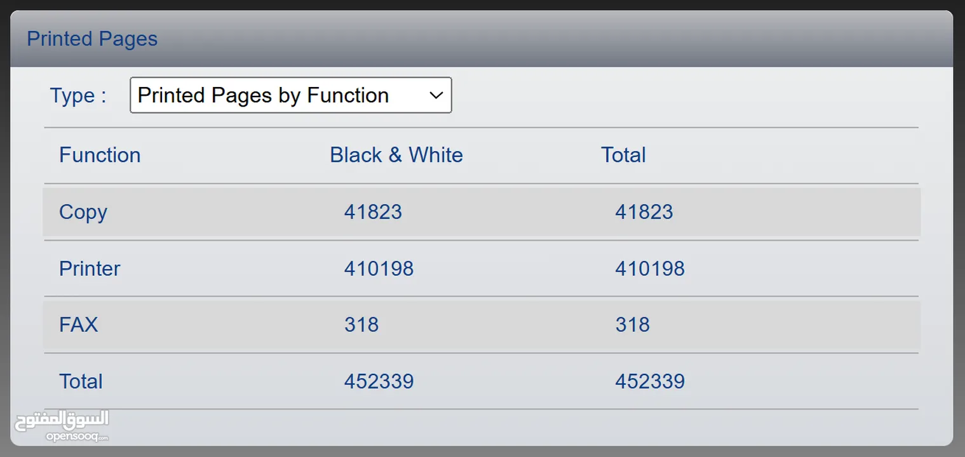Click the Total column header
Image resolution: width=965 pixels, height=457 pixels.
[623, 155]
